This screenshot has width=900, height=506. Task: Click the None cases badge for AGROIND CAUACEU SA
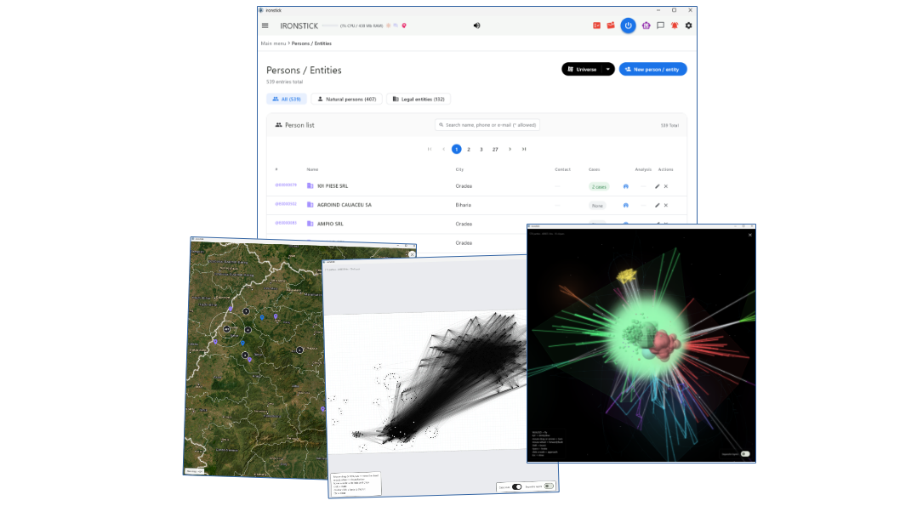click(597, 206)
